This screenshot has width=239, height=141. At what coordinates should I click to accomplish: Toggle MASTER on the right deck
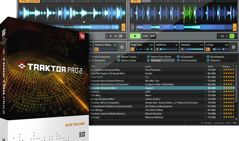[x=146, y=1]
